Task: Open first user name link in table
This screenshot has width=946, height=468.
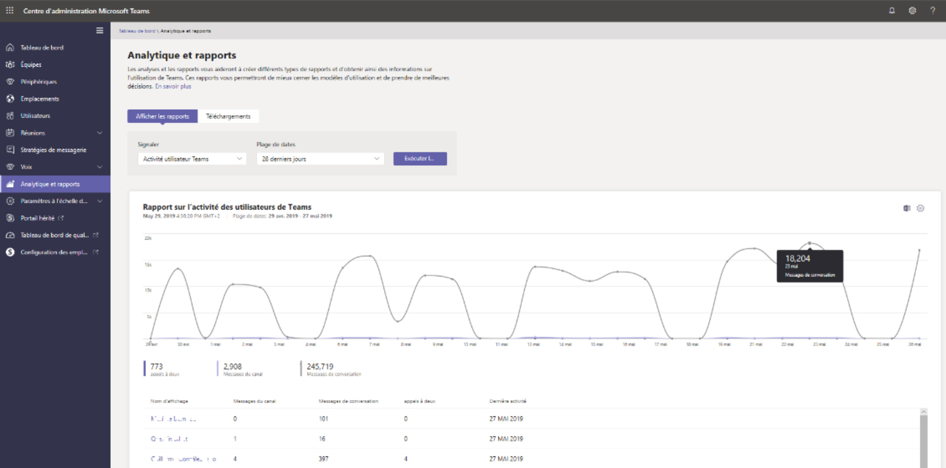Action: point(173,418)
